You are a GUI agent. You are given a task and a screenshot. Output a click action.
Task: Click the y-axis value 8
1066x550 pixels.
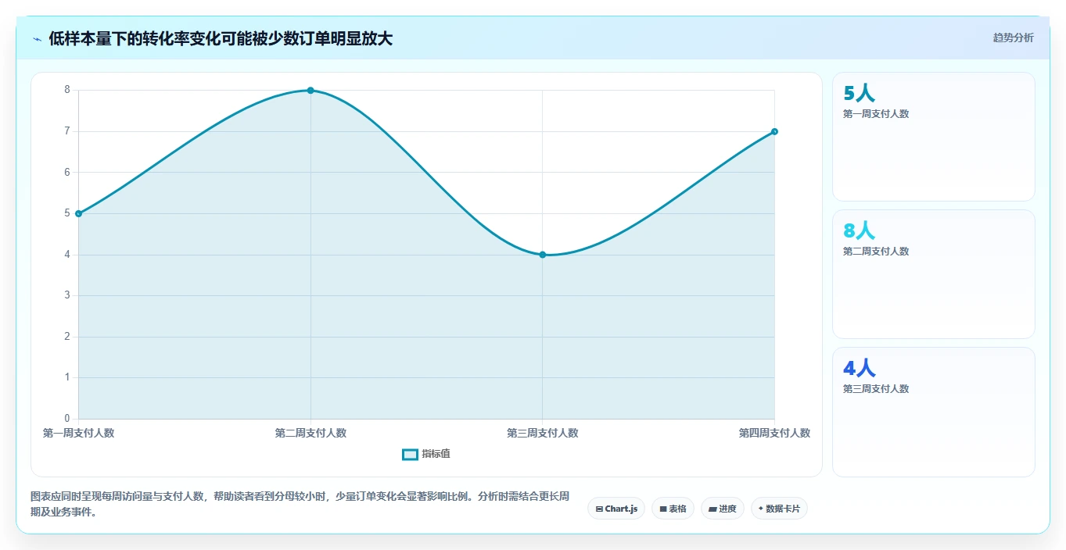click(67, 90)
